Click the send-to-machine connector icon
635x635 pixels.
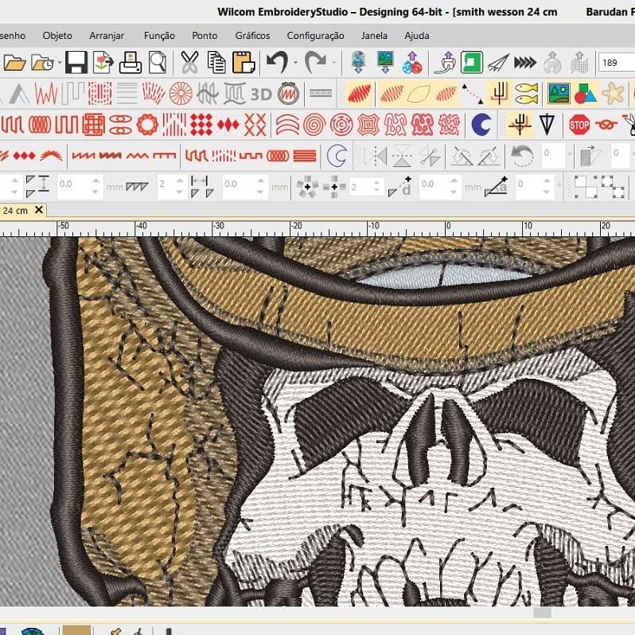coord(445,62)
